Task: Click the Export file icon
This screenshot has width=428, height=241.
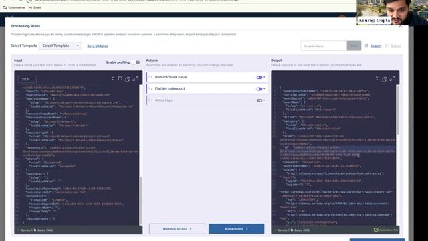Action: 387,46
